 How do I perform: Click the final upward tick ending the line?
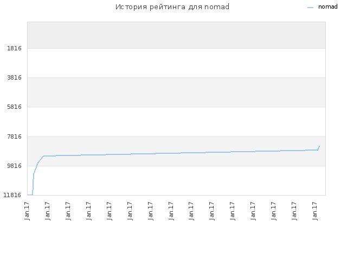[x=319, y=148]
